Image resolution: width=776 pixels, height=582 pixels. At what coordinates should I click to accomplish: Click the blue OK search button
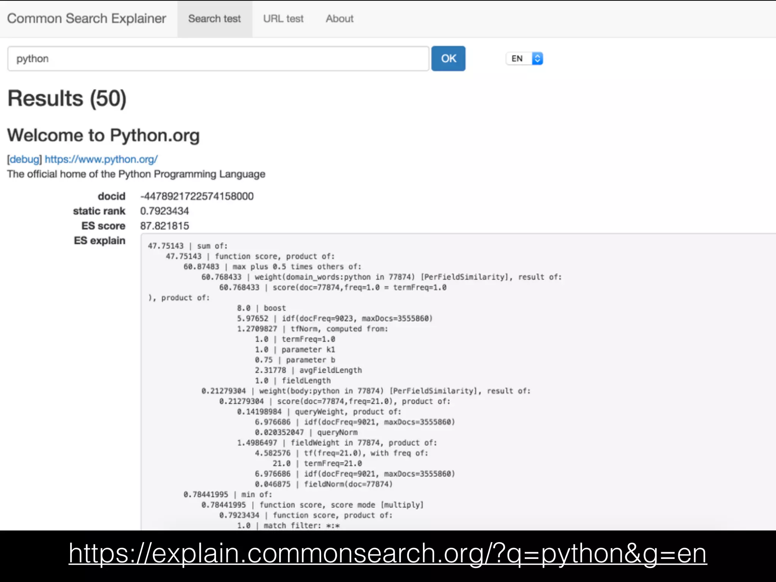pyautogui.click(x=448, y=59)
